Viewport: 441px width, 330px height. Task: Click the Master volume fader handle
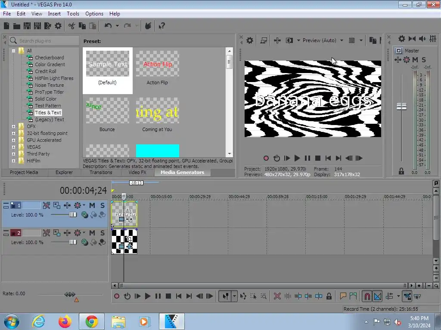point(401,107)
